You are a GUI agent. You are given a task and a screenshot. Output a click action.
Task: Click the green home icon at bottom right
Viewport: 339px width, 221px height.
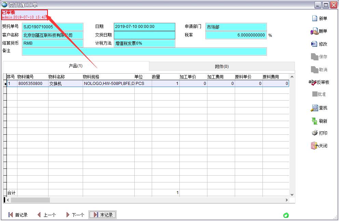pos(286,215)
